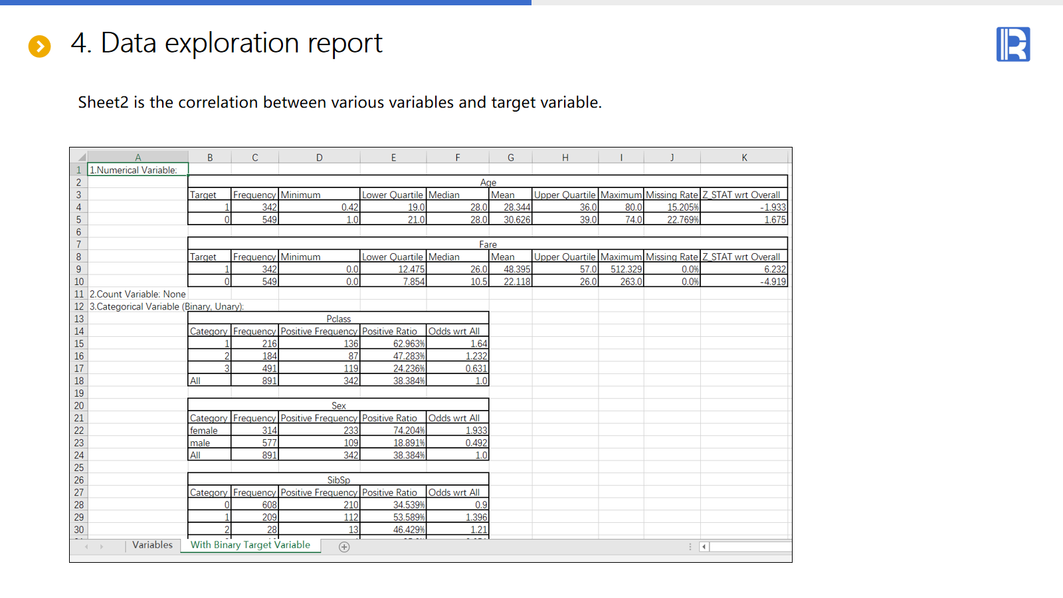Click the select-all corner triangle
The image size is (1063, 598).
point(81,157)
